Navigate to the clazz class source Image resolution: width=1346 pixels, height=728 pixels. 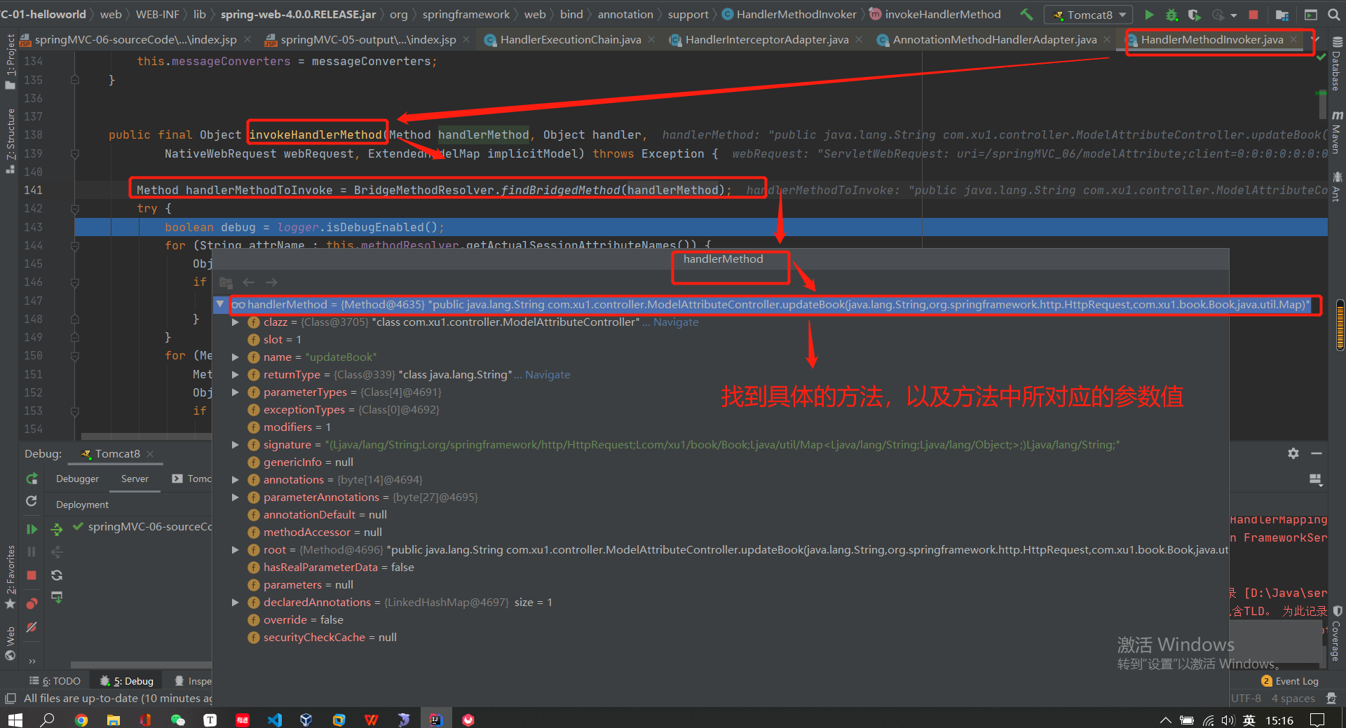tap(676, 322)
